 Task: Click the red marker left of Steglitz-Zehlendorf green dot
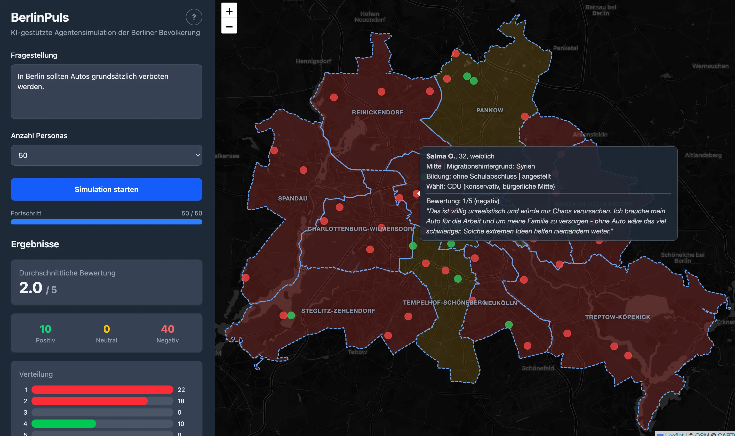[x=283, y=315]
